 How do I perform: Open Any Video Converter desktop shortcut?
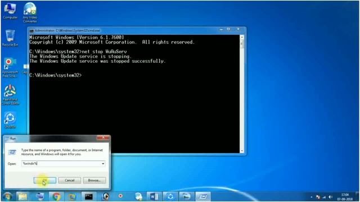[30, 12]
